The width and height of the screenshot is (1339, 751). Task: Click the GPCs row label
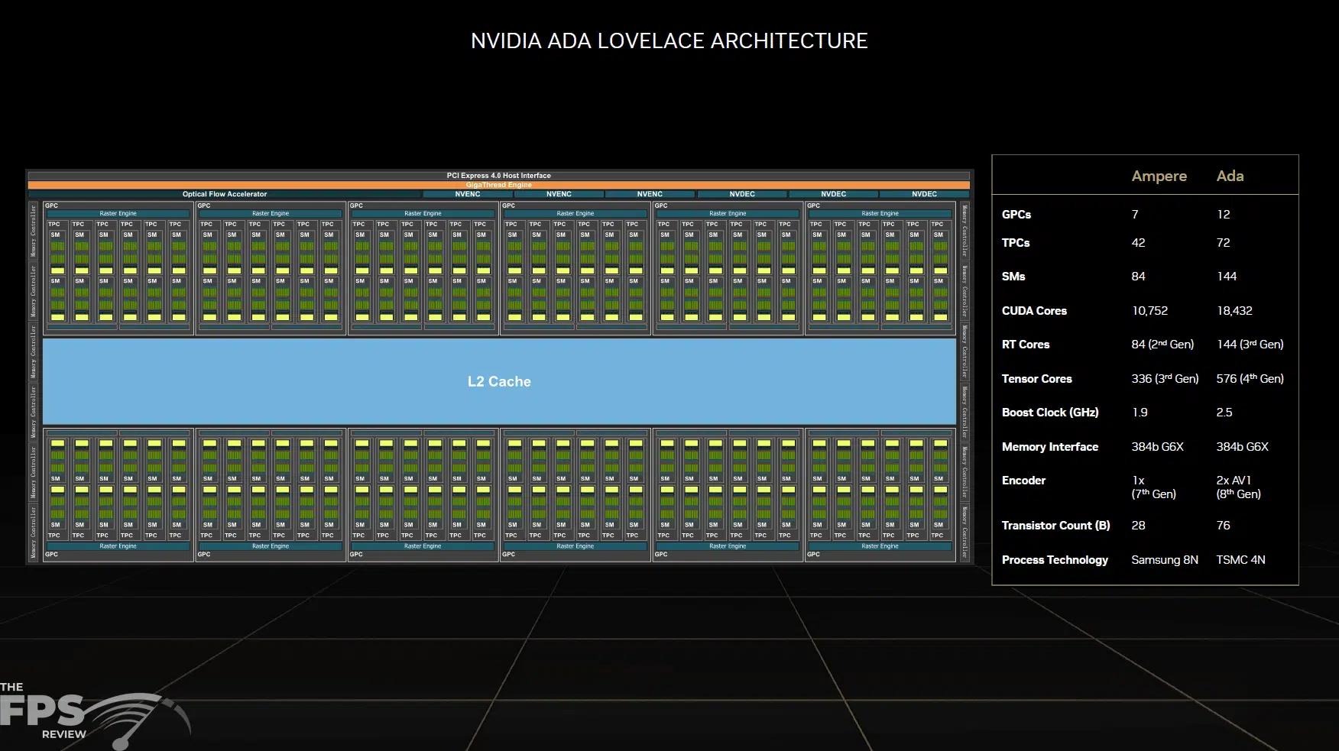pos(1016,215)
